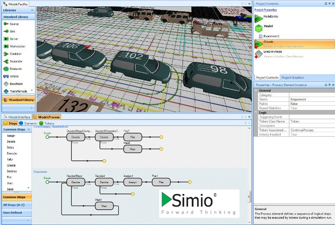Pin the Properties panel
This screenshot has height=225, width=335.
(x=329, y=85)
